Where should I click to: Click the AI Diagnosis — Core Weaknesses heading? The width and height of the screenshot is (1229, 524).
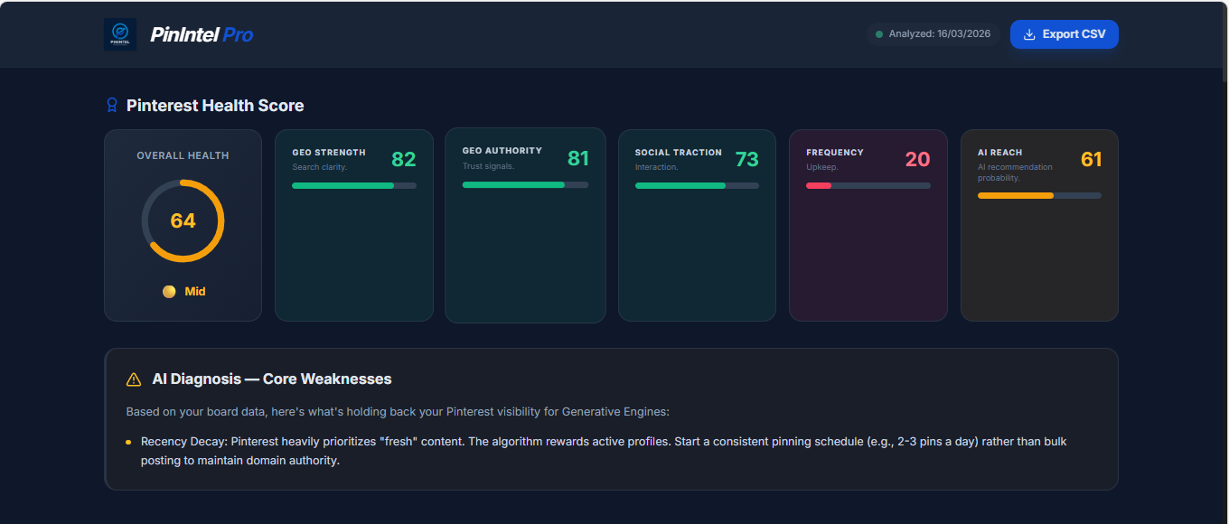coord(272,379)
